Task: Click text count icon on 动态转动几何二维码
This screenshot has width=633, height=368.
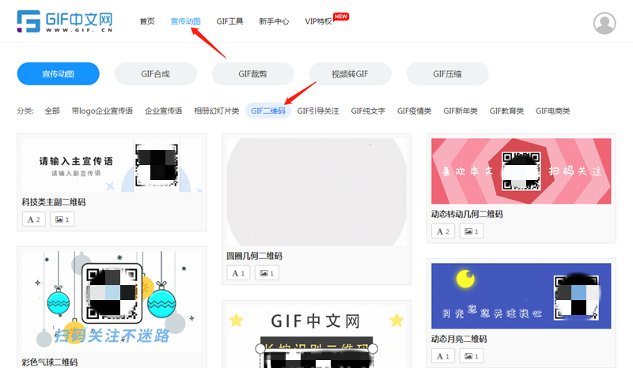Action: (443, 231)
